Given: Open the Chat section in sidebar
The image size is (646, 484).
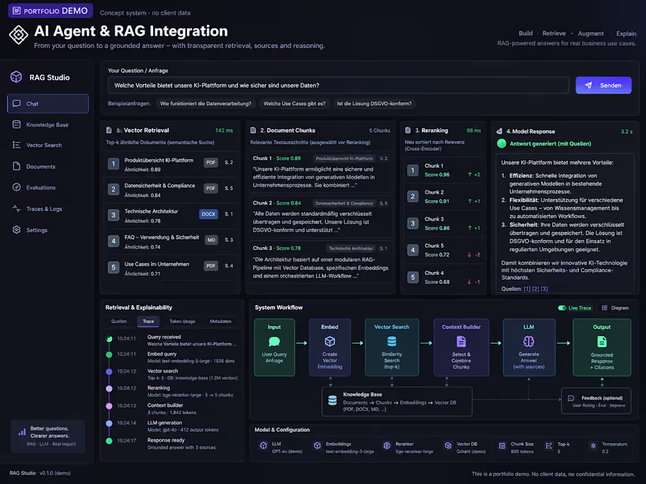Looking at the screenshot, I should tap(48, 104).
